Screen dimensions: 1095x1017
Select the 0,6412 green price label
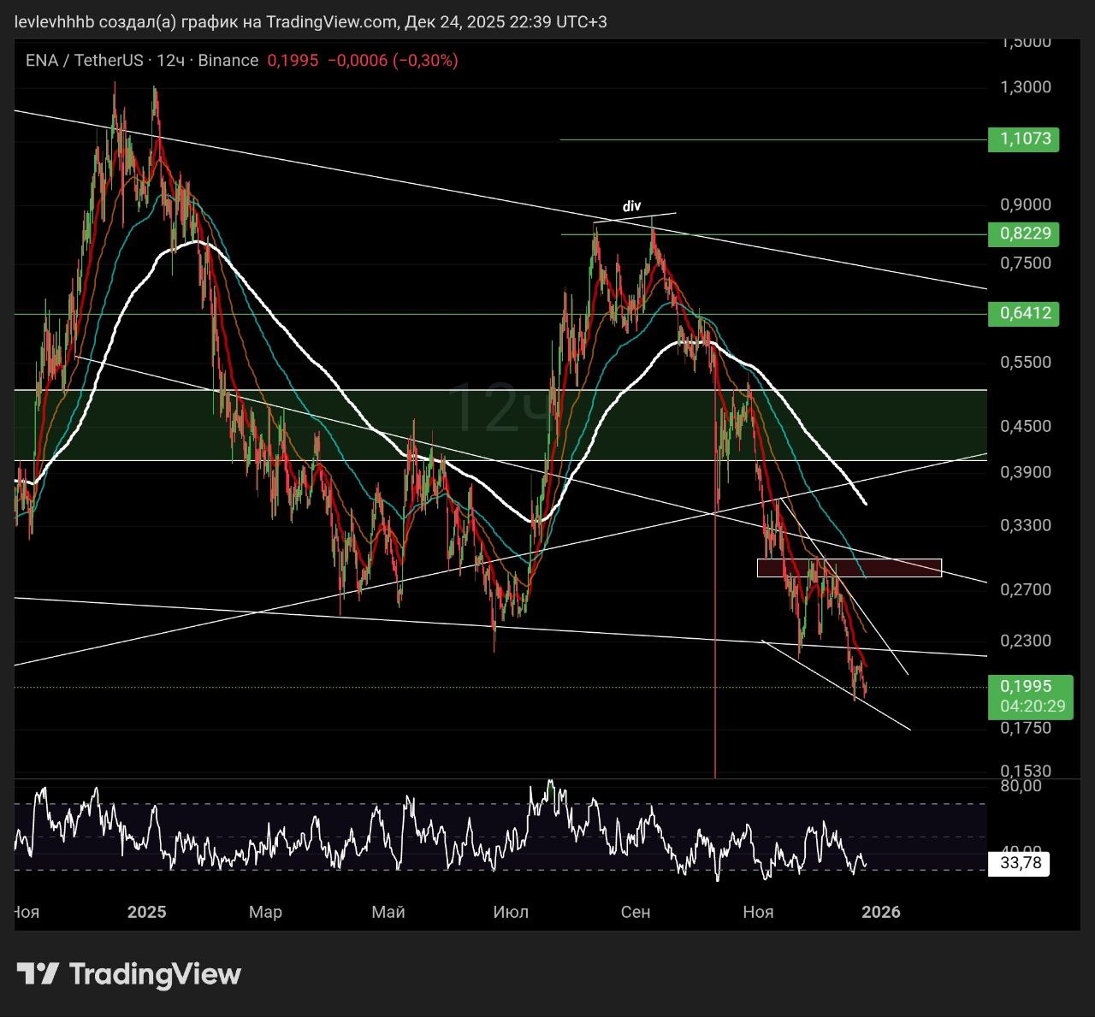pyautogui.click(x=1023, y=313)
